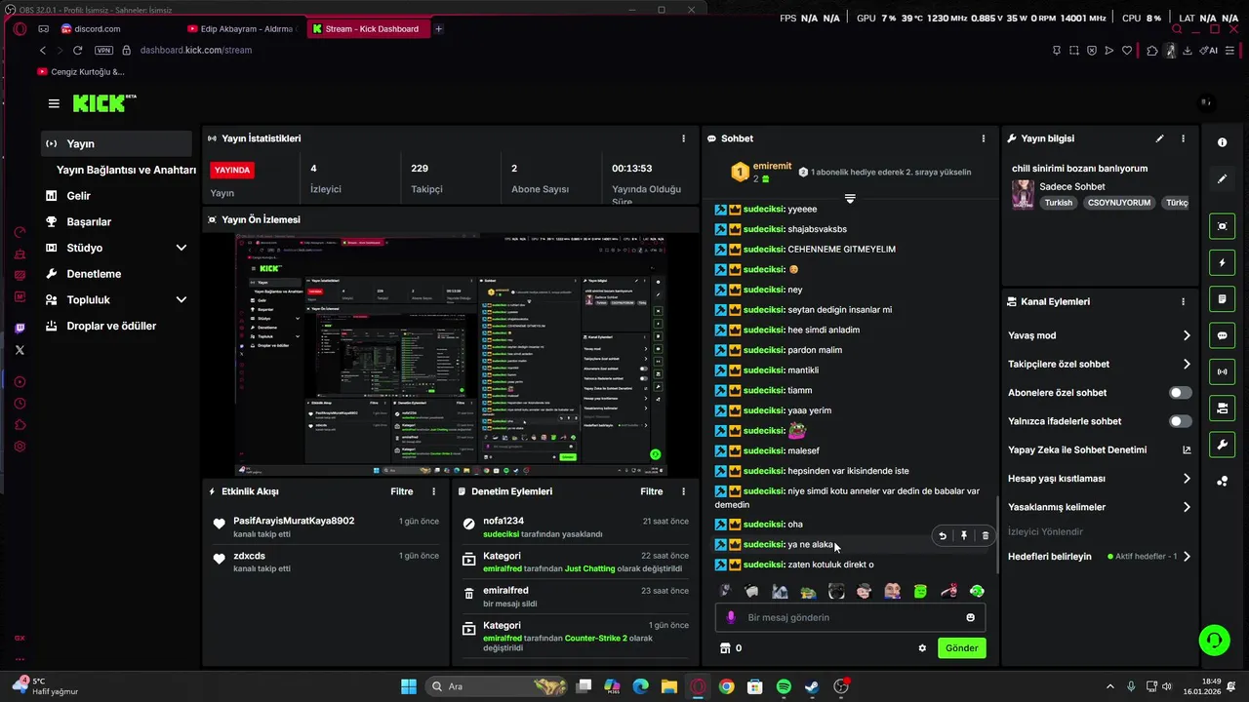The height and width of the screenshot is (702, 1249).
Task: Reload the page in Opera browser
Action: 77,50
